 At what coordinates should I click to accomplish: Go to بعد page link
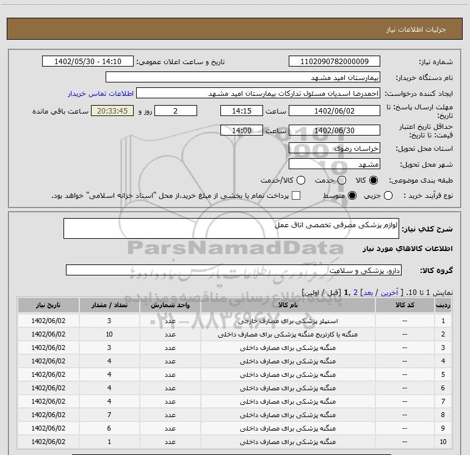[368, 293]
